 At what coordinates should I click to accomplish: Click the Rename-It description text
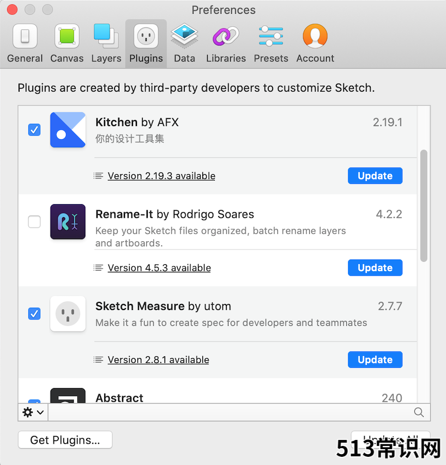(x=220, y=237)
